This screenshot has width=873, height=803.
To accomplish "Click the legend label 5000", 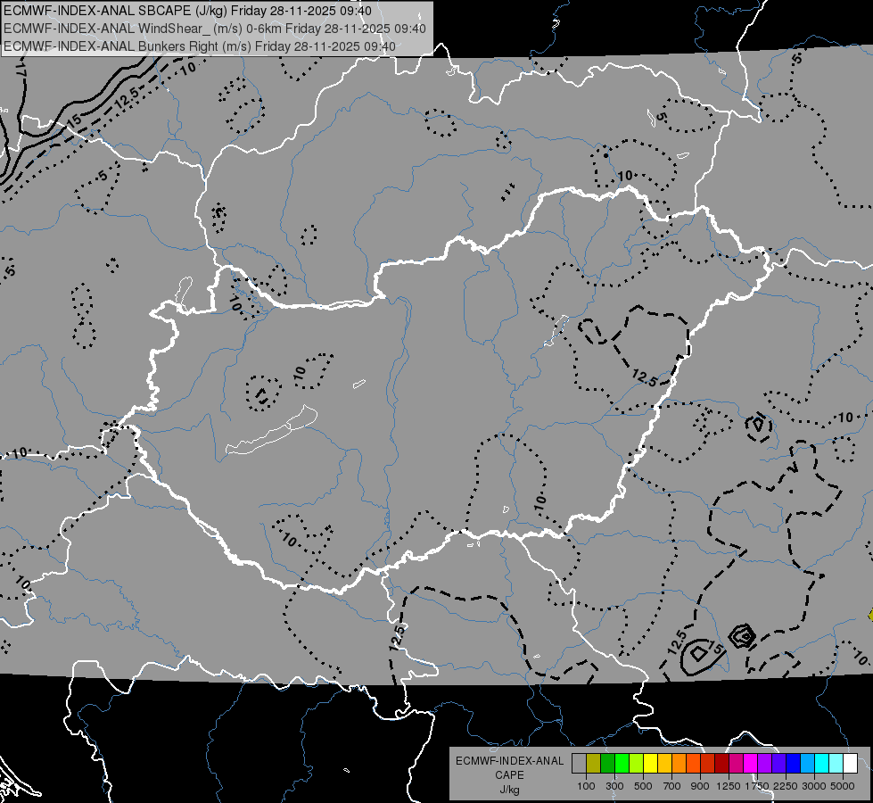I will 843,786.
